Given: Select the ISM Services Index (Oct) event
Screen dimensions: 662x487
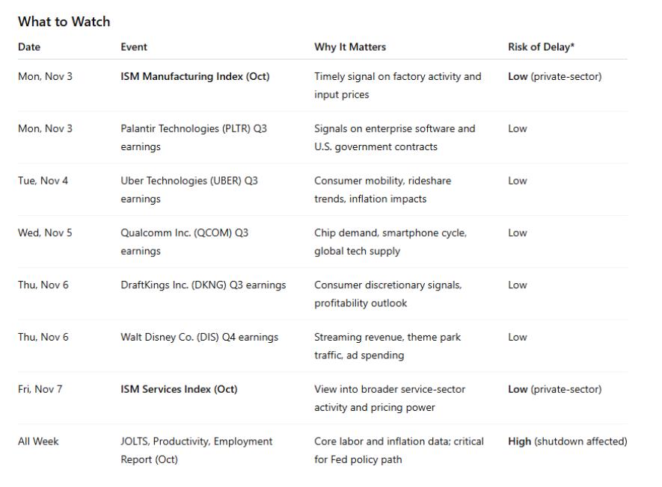Looking at the screenshot, I should [179, 389].
